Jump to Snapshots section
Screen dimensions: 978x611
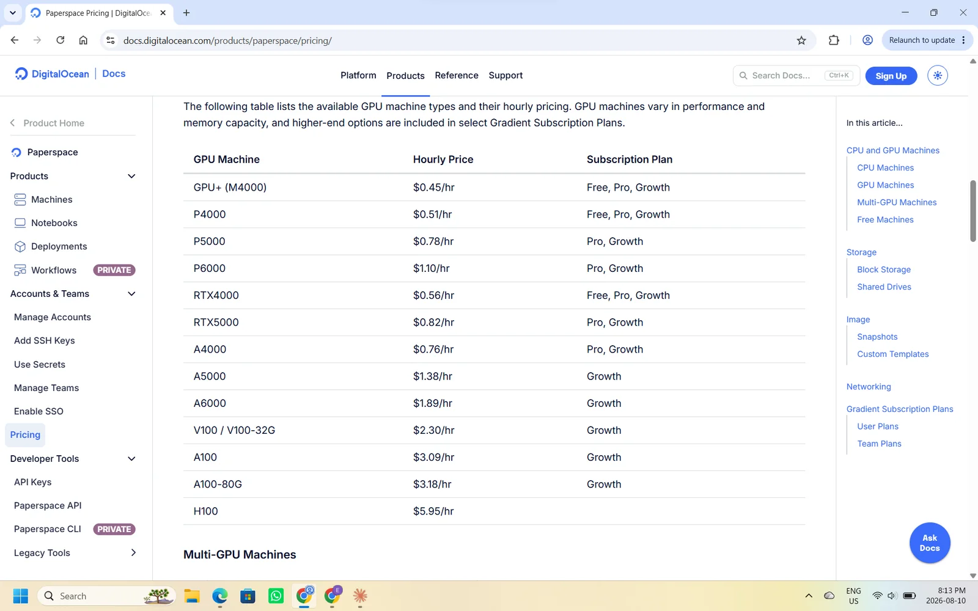877,337
